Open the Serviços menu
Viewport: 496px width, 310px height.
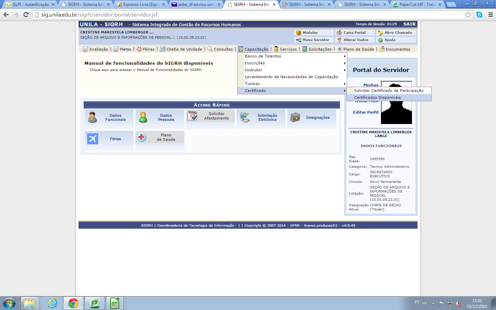pyautogui.click(x=285, y=49)
